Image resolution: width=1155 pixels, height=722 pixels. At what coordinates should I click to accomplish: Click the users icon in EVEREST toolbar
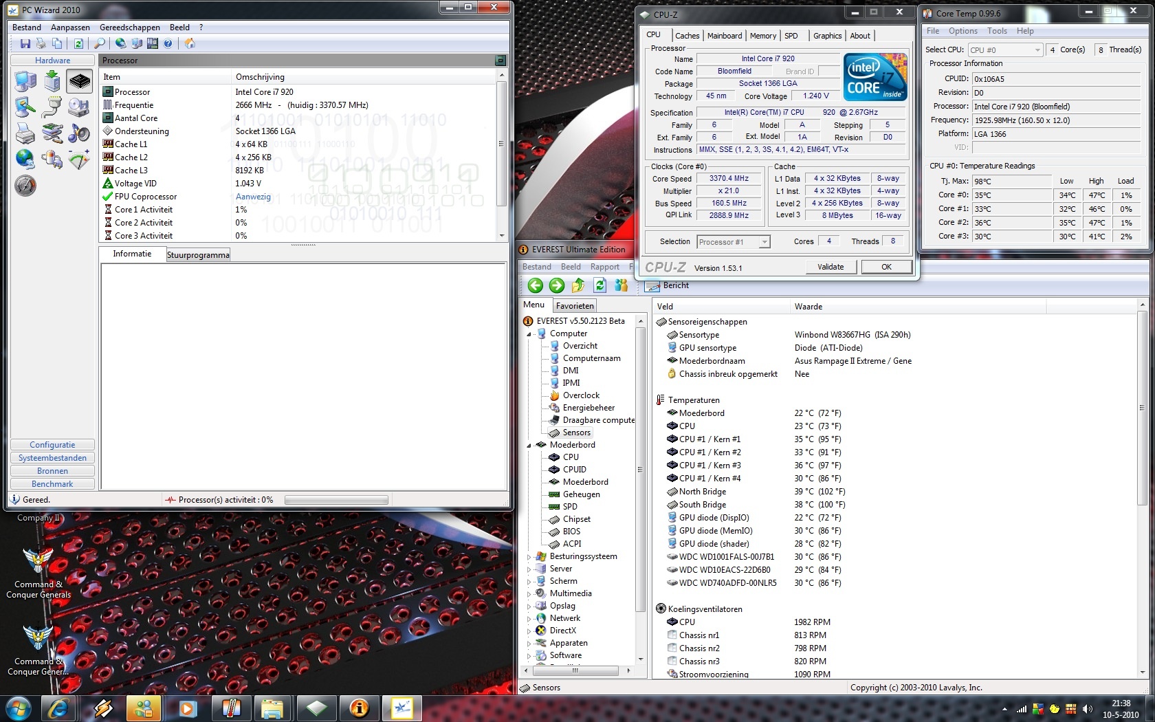pos(621,285)
